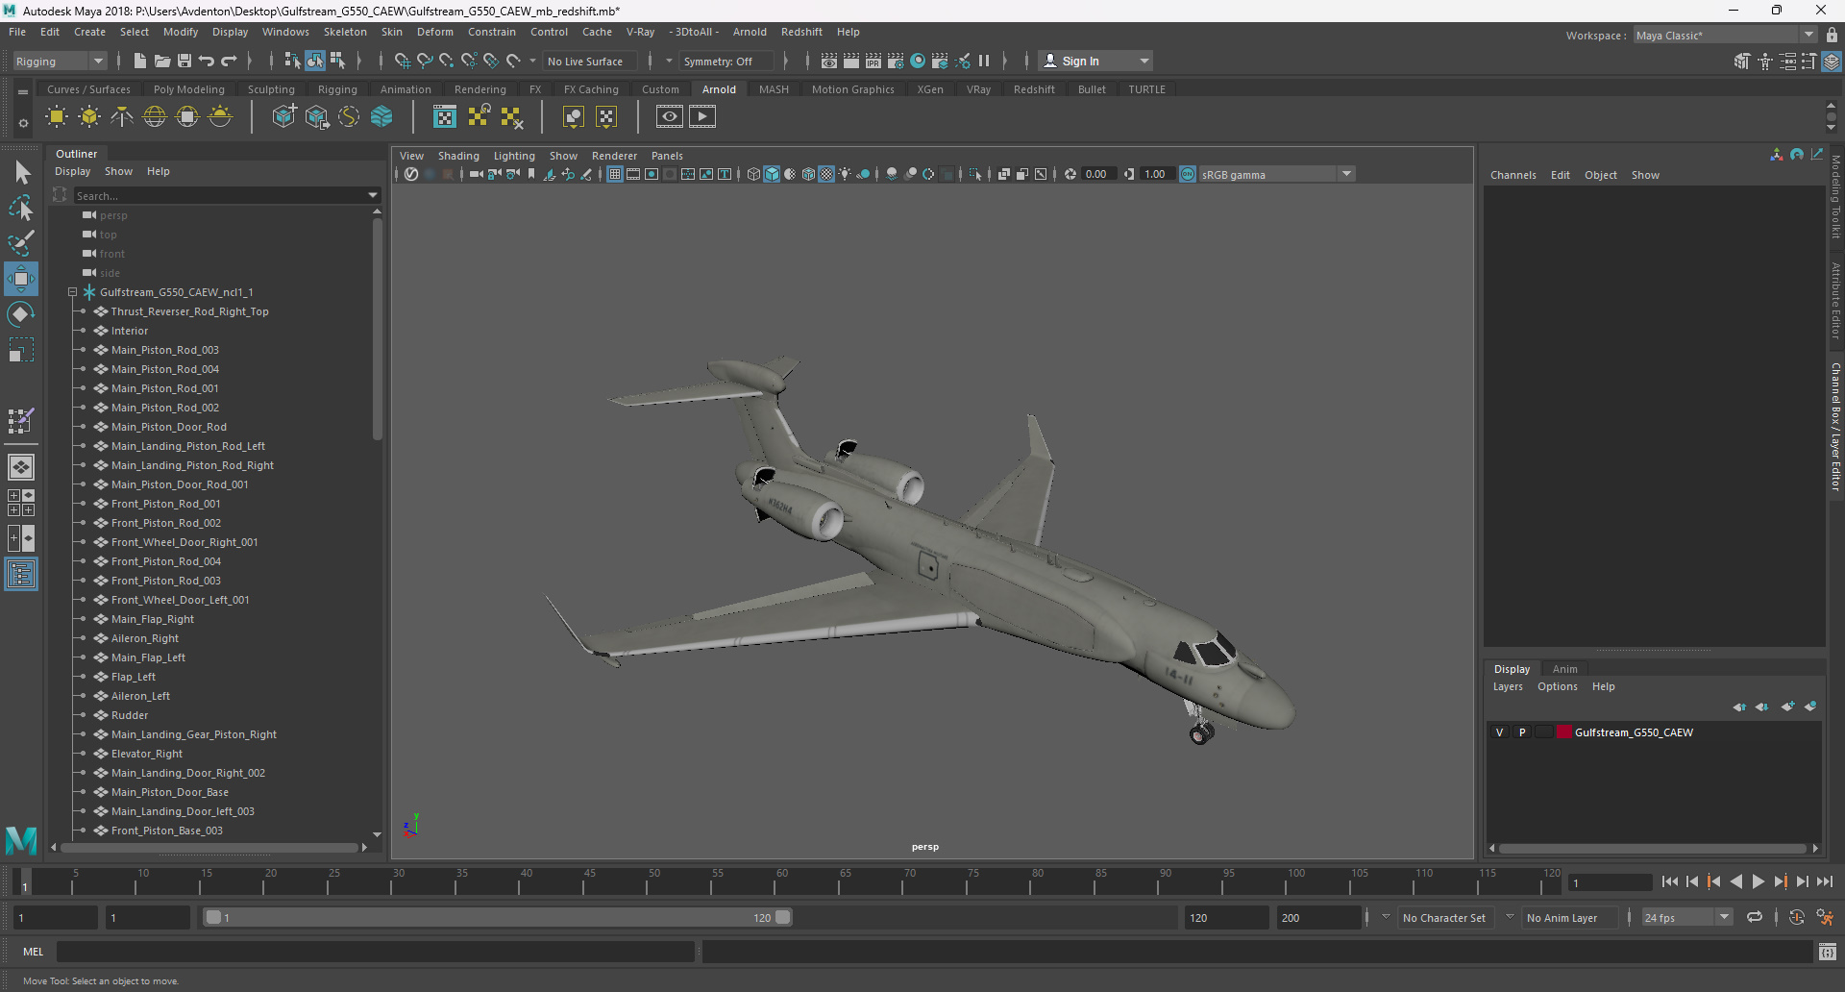This screenshot has height=992, width=1845.
Task: Undo the last action icon
Action: (x=207, y=61)
